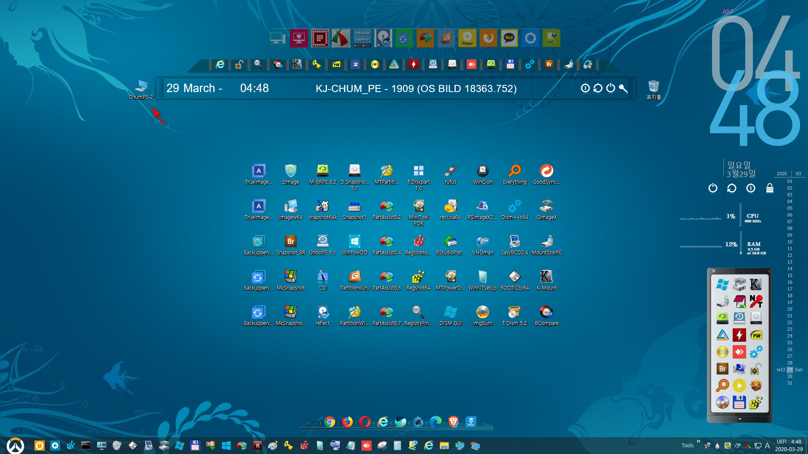Open WinToHDD shortcut
Image resolution: width=808 pixels, height=454 pixels.
coord(354,245)
